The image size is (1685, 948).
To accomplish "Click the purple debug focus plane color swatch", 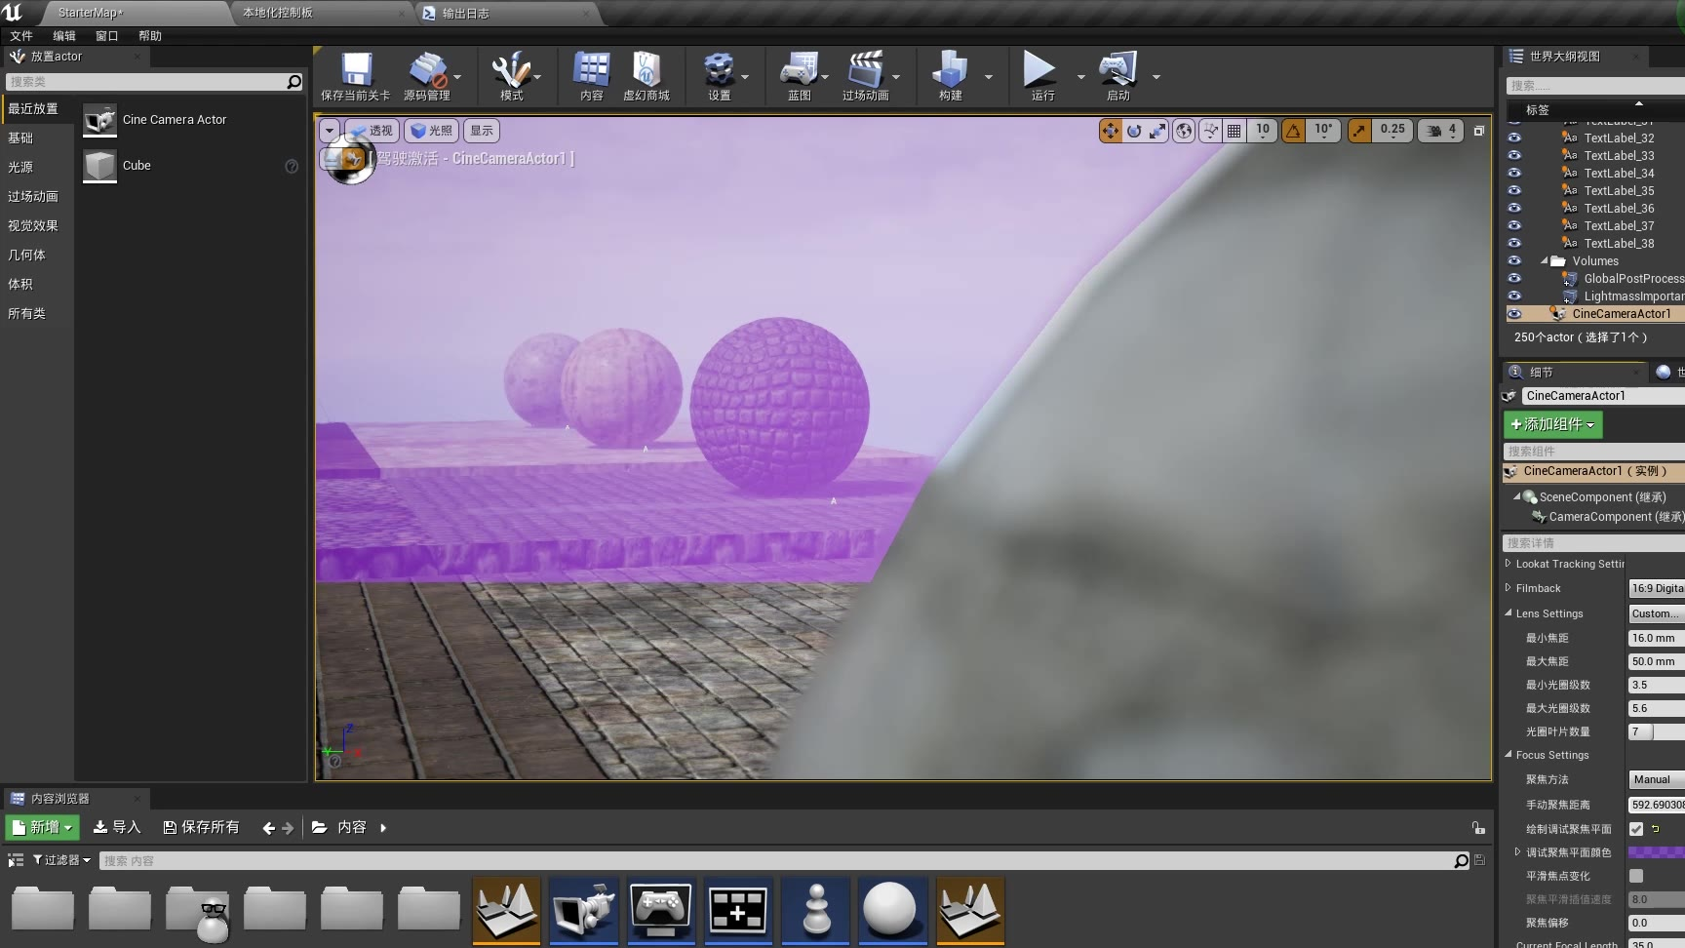I will pyautogui.click(x=1656, y=852).
